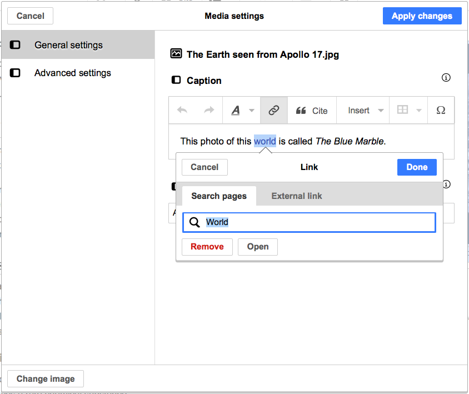Expand the Insert dropdown menu
This screenshot has width=469, height=394.
[x=366, y=111]
